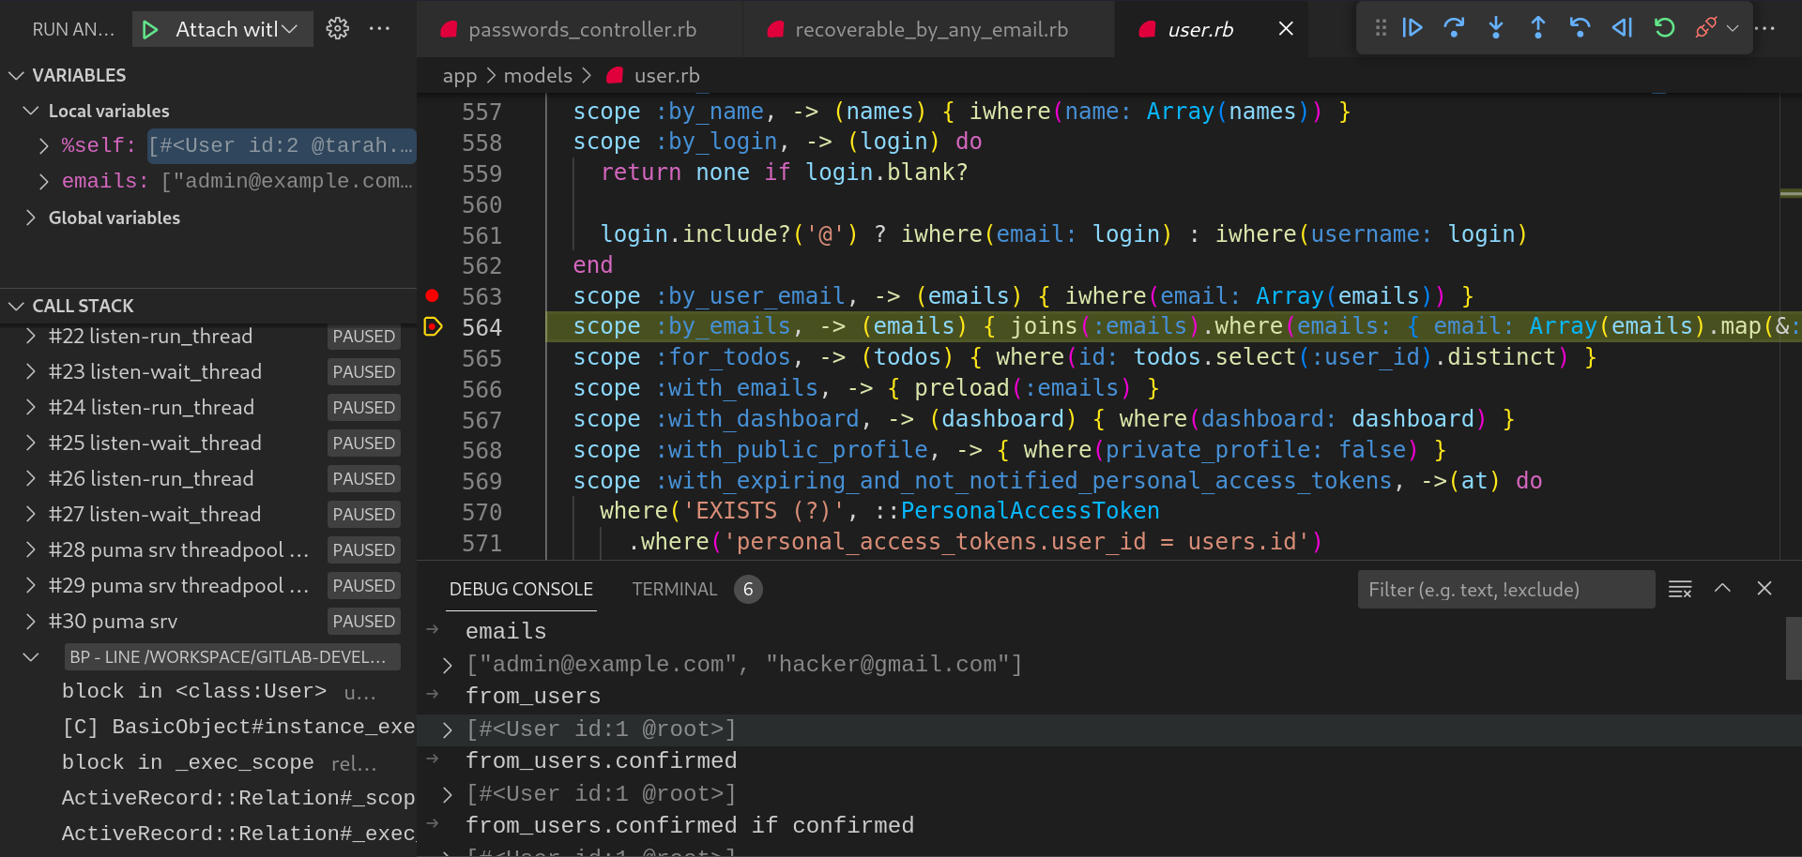This screenshot has height=857, width=1802.
Task: Click Step Into debug icon
Action: (1496, 28)
